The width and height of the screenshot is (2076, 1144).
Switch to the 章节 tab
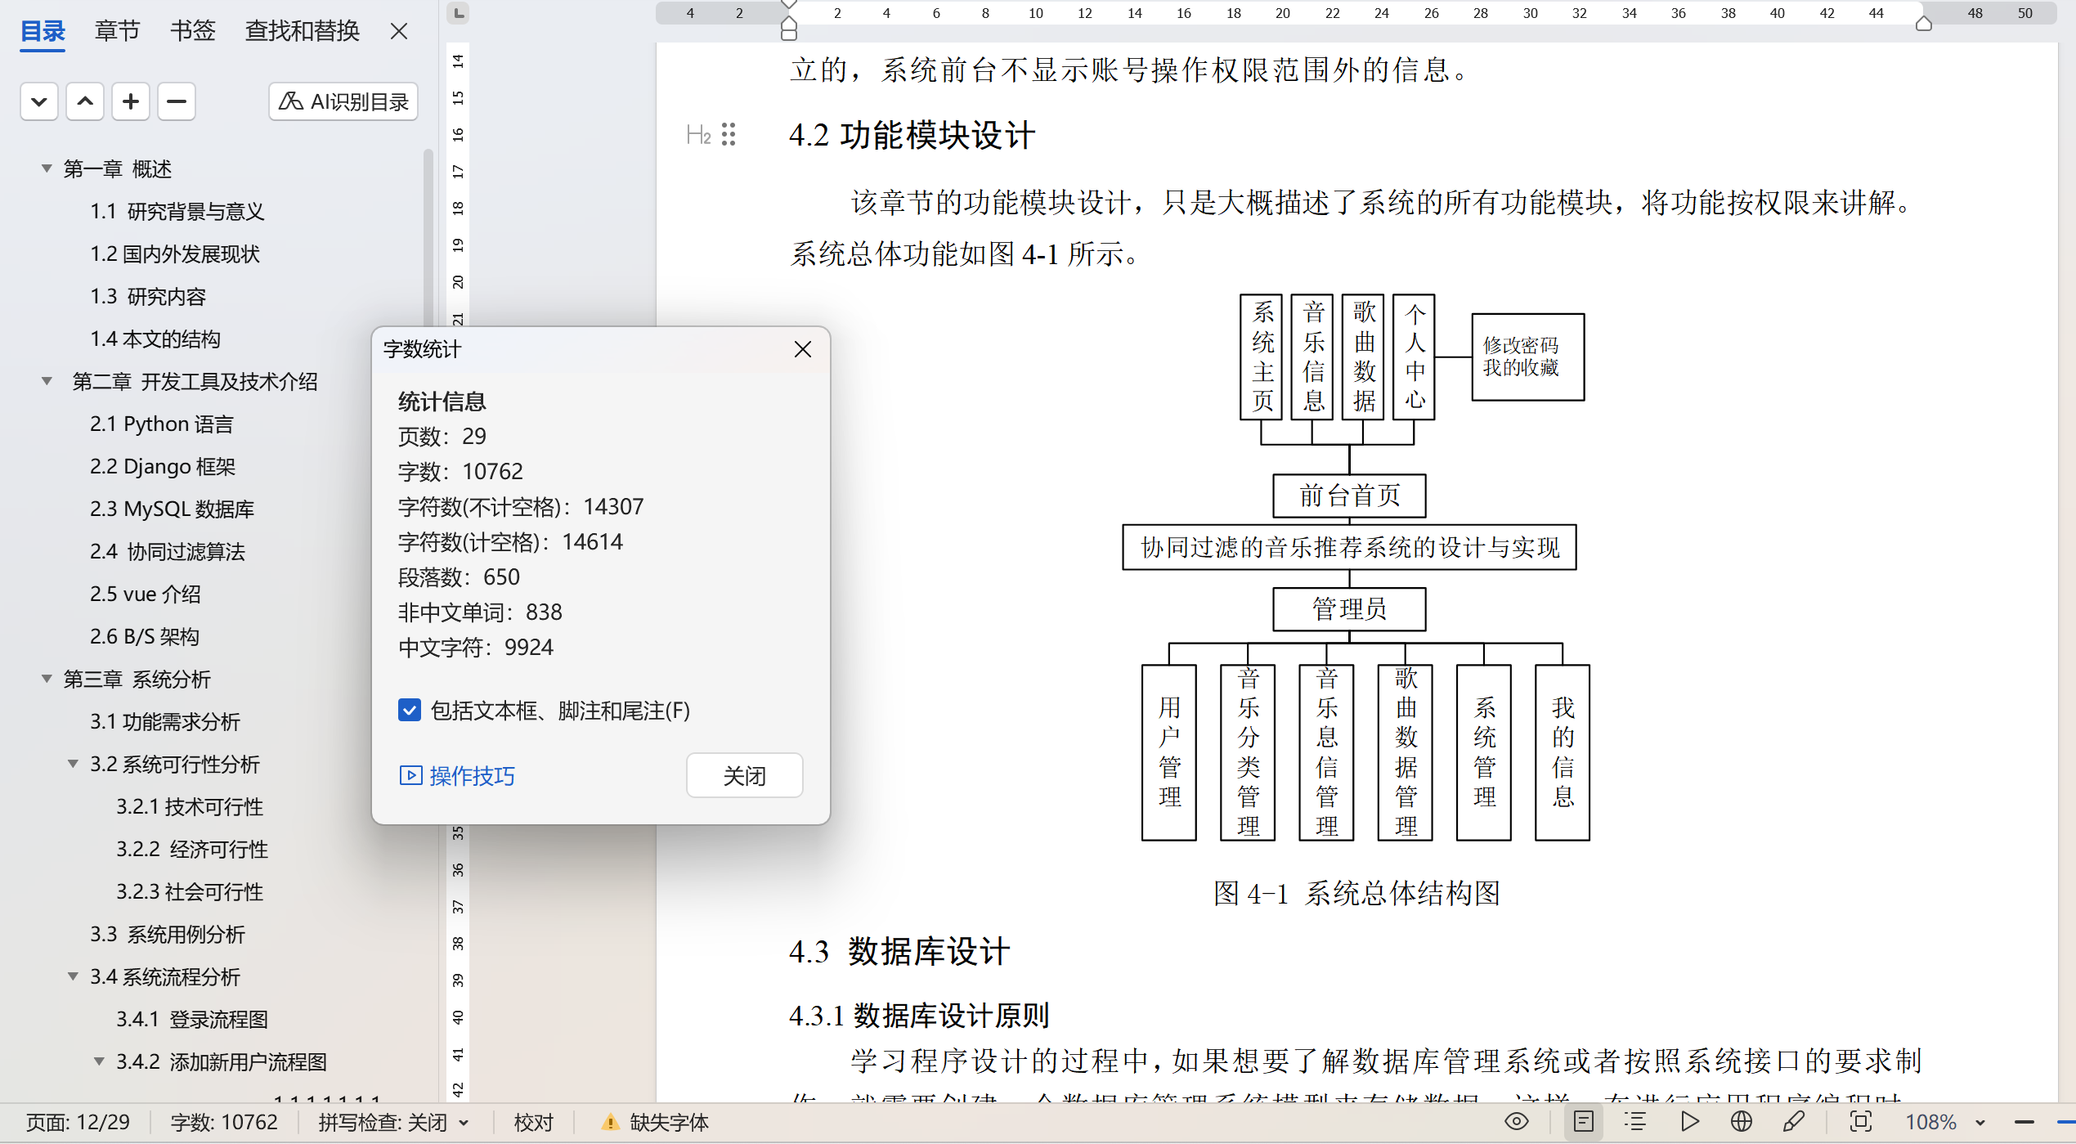tap(117, 31)
